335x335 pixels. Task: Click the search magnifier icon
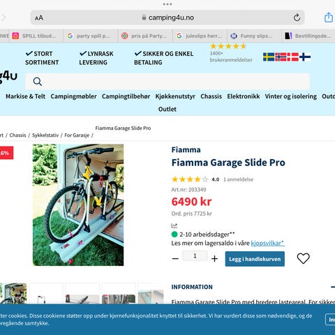38,82
